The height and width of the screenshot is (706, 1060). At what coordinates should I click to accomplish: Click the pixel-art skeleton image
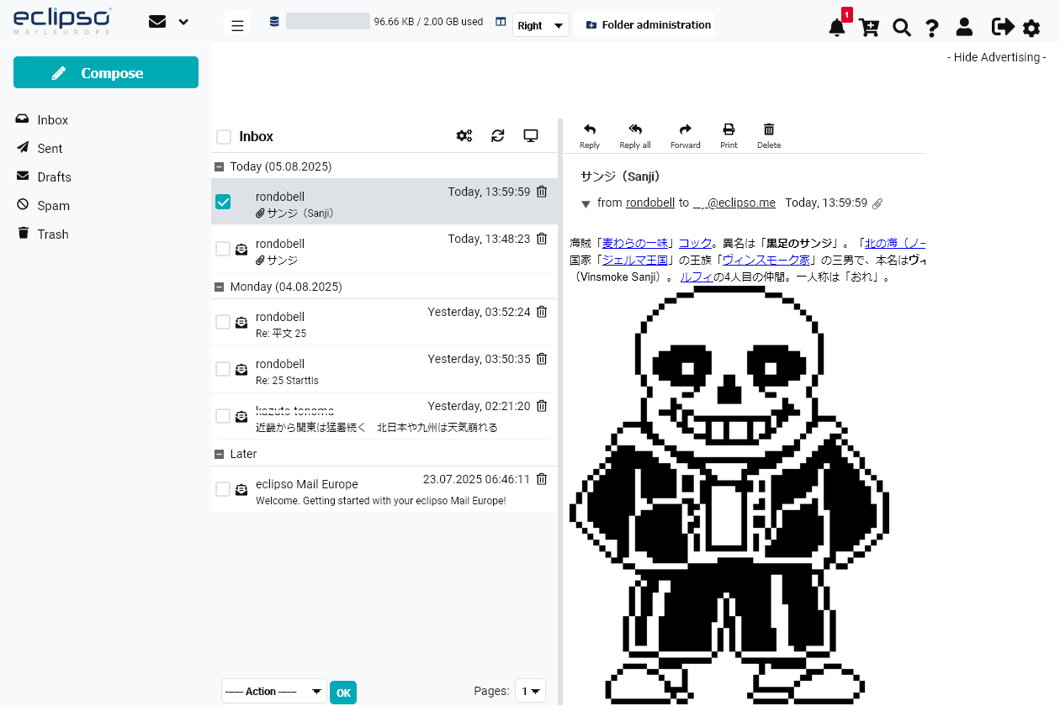[729, 496]
